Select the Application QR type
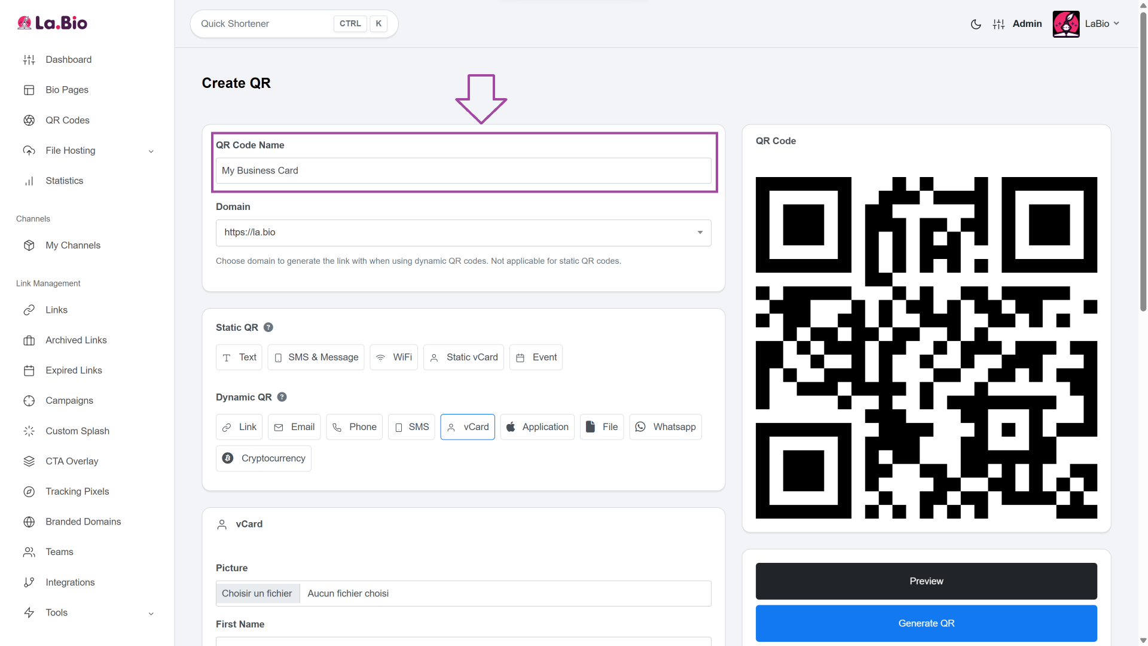 coord(537,427)
